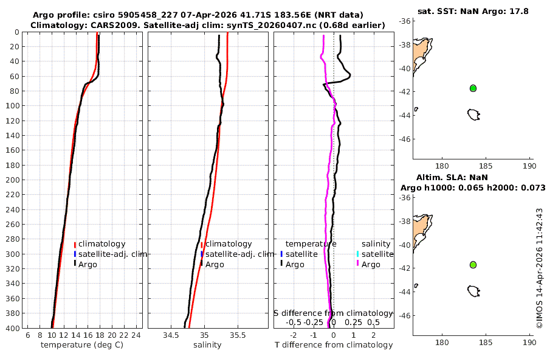Click upper map longitude label 185
The width and height of the screenshot is (547, 353).
(486, 166)
